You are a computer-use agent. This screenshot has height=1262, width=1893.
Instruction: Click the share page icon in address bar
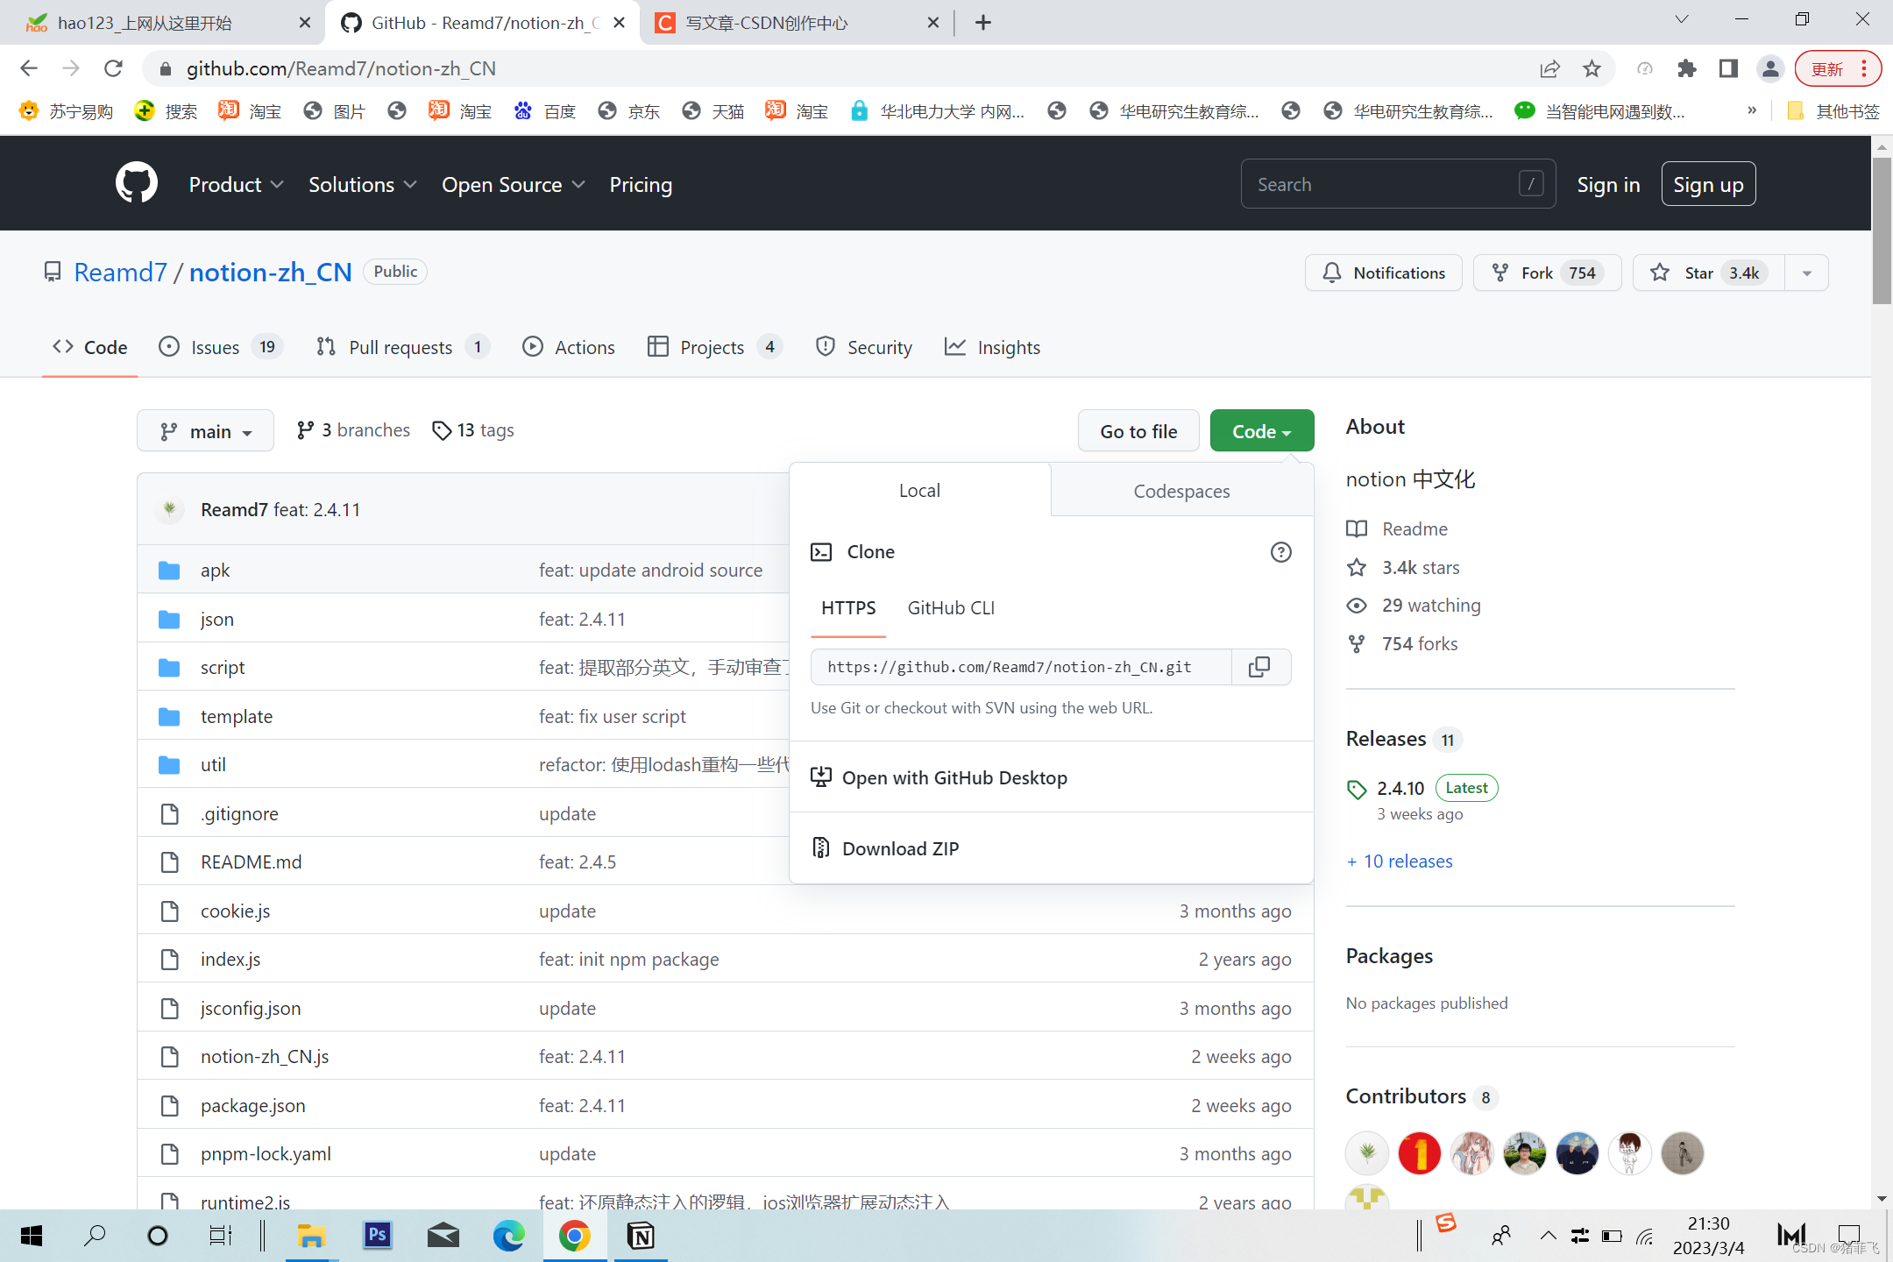click(1549, 68)
